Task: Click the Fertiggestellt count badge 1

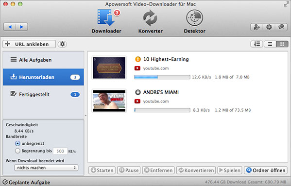Action: click(x=75, y=95)
